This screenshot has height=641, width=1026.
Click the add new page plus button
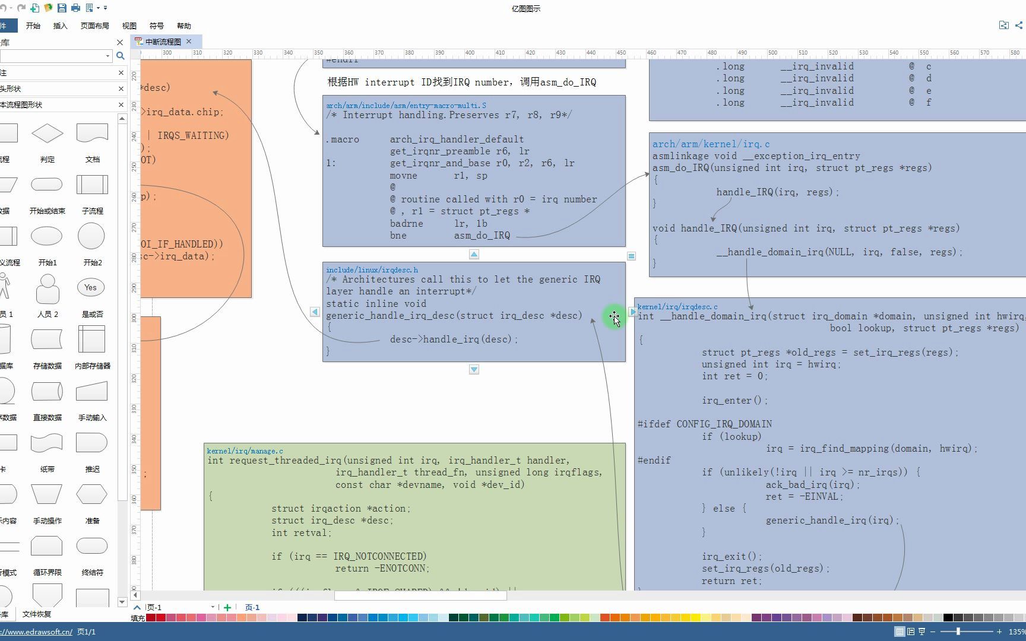[227, 607]
